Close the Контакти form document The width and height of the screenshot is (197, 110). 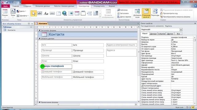coord(138,24)
